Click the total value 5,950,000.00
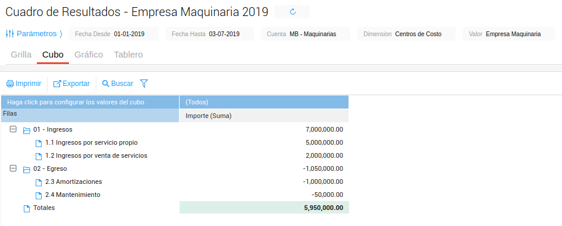This screenshot has height=226, width=562. [x=324, y=208]
